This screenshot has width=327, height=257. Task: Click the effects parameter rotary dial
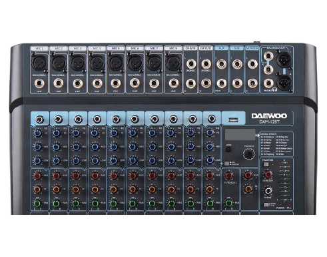tap(249, 154)
